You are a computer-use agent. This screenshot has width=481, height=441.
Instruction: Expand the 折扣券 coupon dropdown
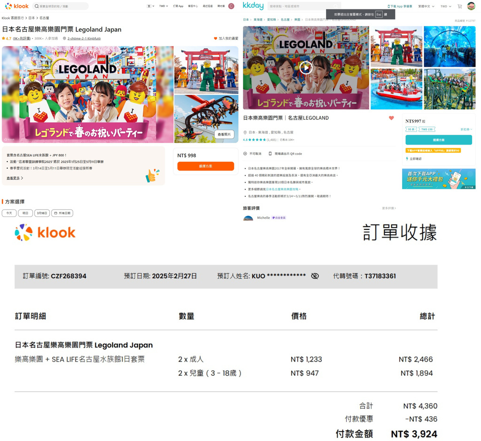[466, 130]
